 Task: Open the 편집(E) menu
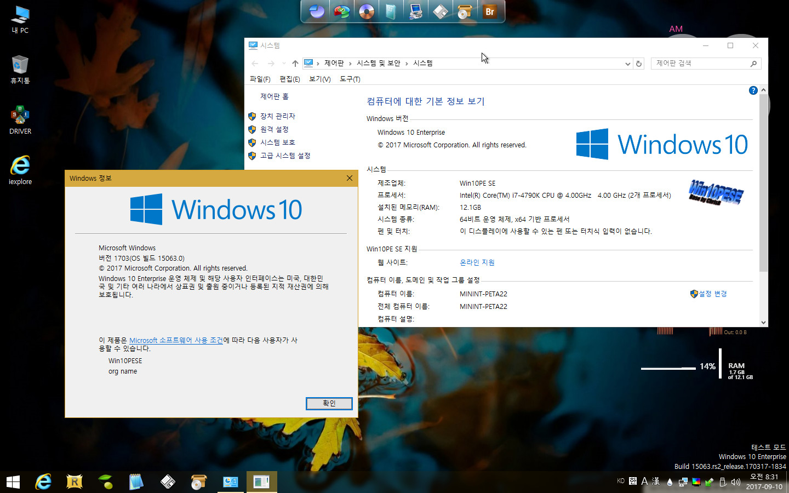(290, 79)
